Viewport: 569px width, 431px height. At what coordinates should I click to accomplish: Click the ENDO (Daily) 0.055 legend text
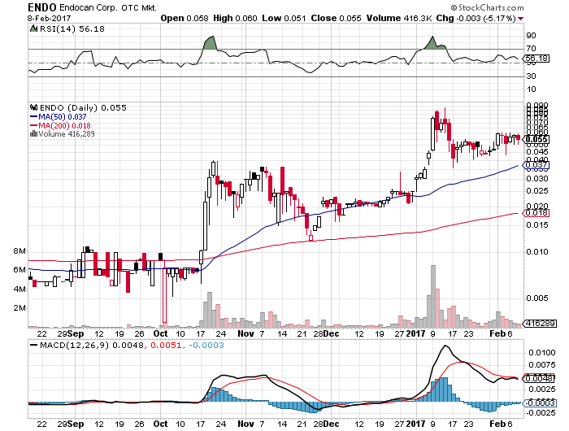[x=83, y=108]
